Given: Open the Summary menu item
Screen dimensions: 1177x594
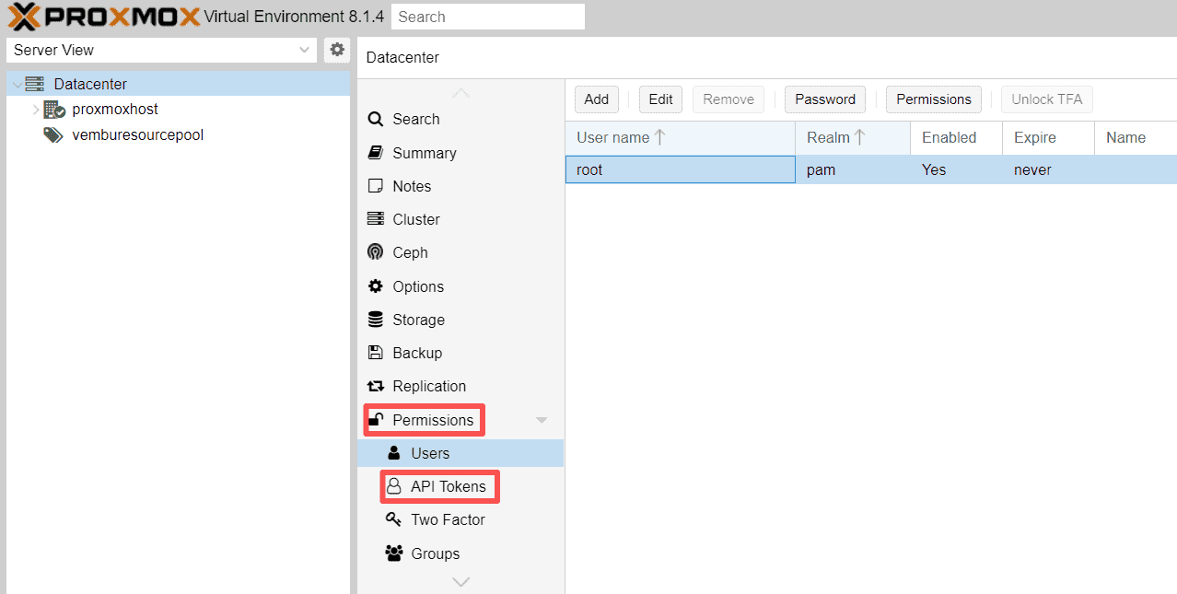Looking at the screenshot, I should 460,153.
